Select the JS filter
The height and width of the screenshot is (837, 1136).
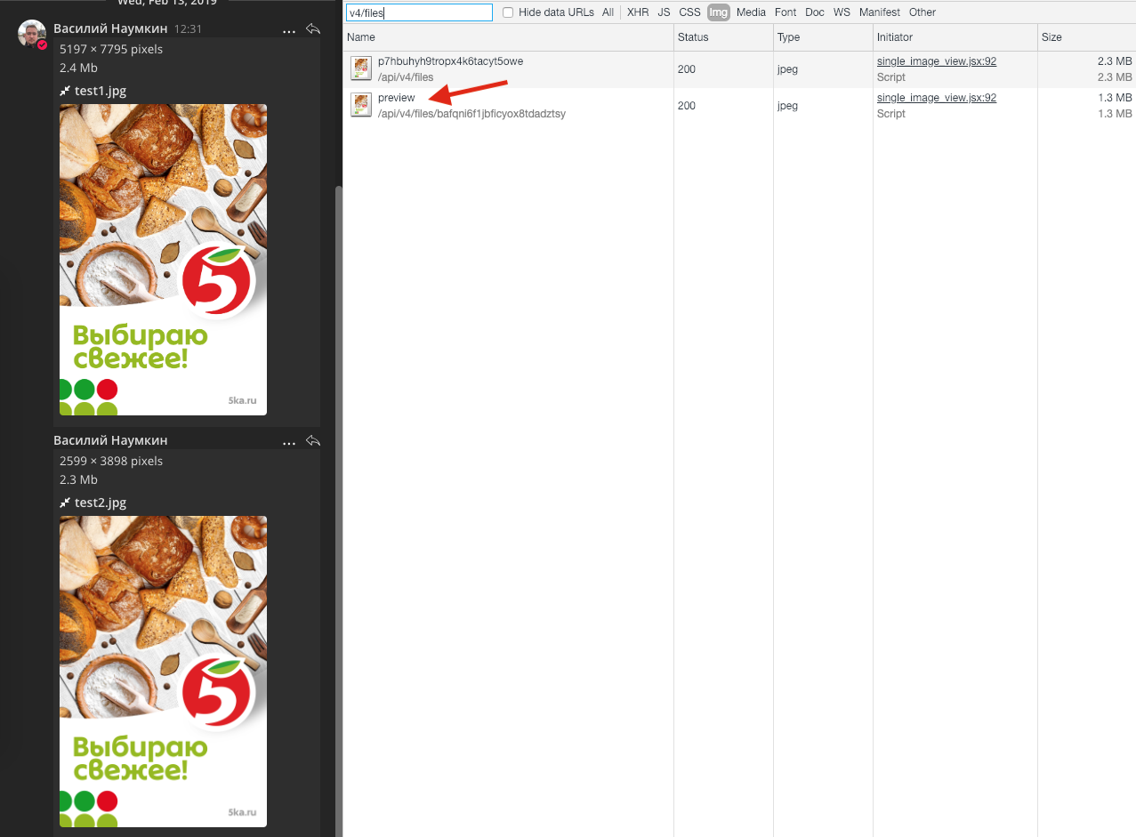coord(664,12)
